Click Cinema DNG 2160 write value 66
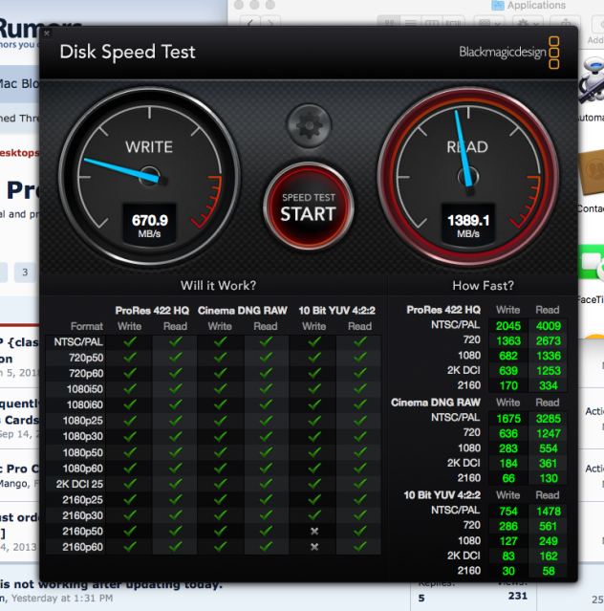Screen dimensions: 604x611 click(508, 478)
